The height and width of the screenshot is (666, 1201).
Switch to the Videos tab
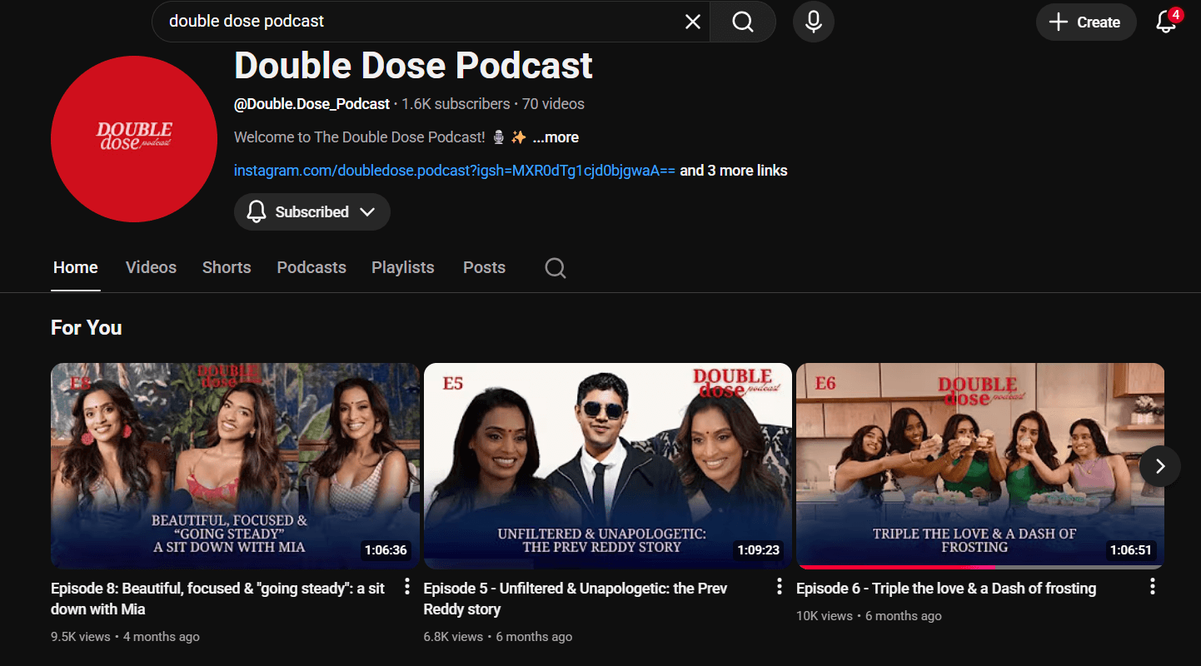coord(151,267)
